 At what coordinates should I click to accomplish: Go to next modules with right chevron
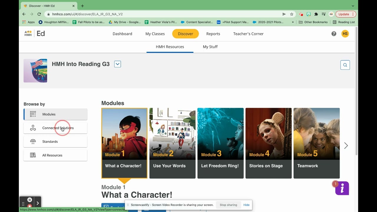[346, 146]
